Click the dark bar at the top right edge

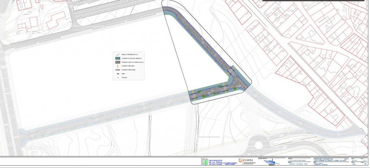coord(315,1)
